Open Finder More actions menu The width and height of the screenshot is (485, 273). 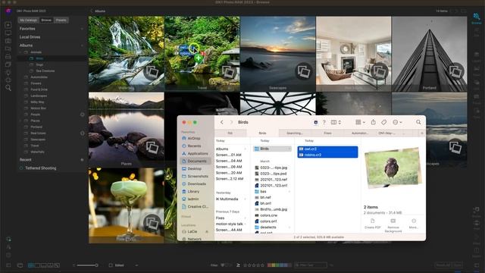[x=397, y=122]
